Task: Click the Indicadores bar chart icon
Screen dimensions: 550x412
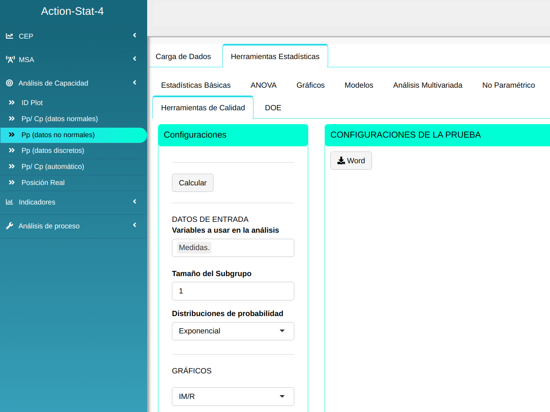Action: 9,202
